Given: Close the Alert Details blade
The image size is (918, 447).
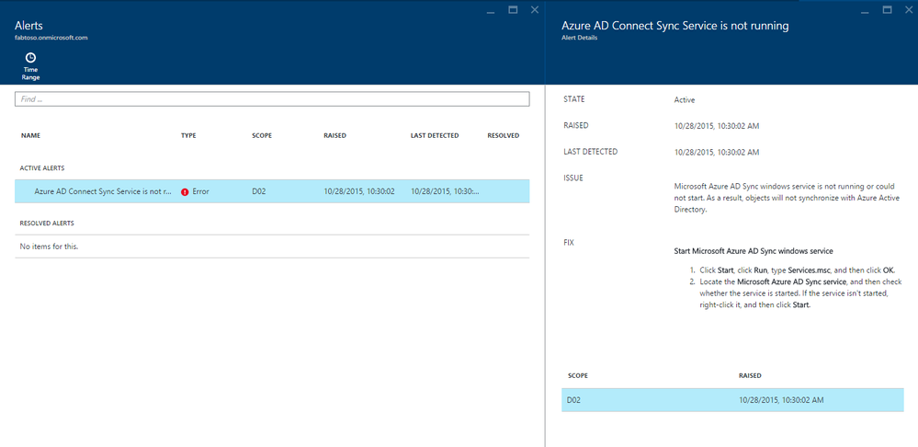Looking at the screenshot, I should (909, 9).
